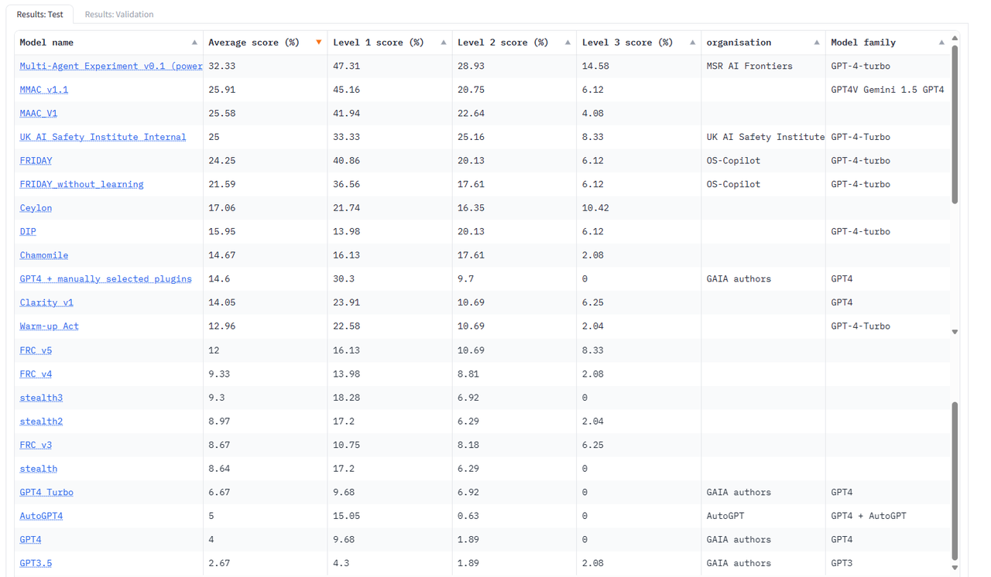Click the FRIDAY model link

click(36, 161)
